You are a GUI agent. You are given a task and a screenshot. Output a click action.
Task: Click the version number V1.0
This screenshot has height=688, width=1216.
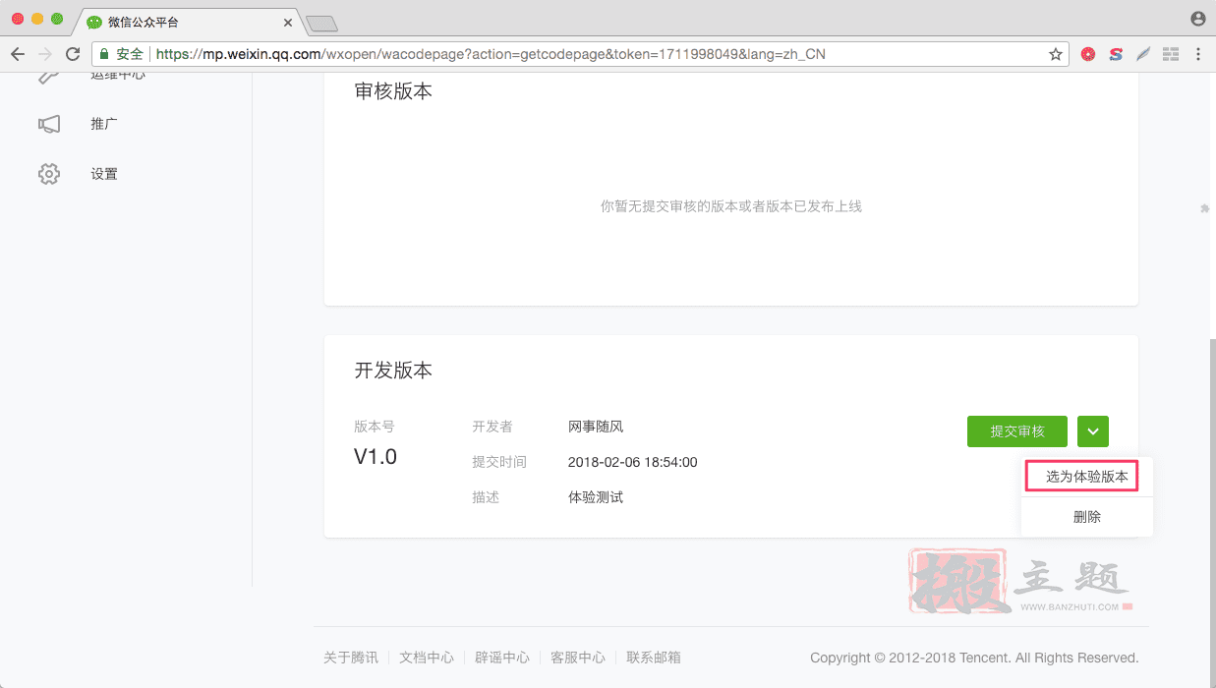click(x=376, y=456)
